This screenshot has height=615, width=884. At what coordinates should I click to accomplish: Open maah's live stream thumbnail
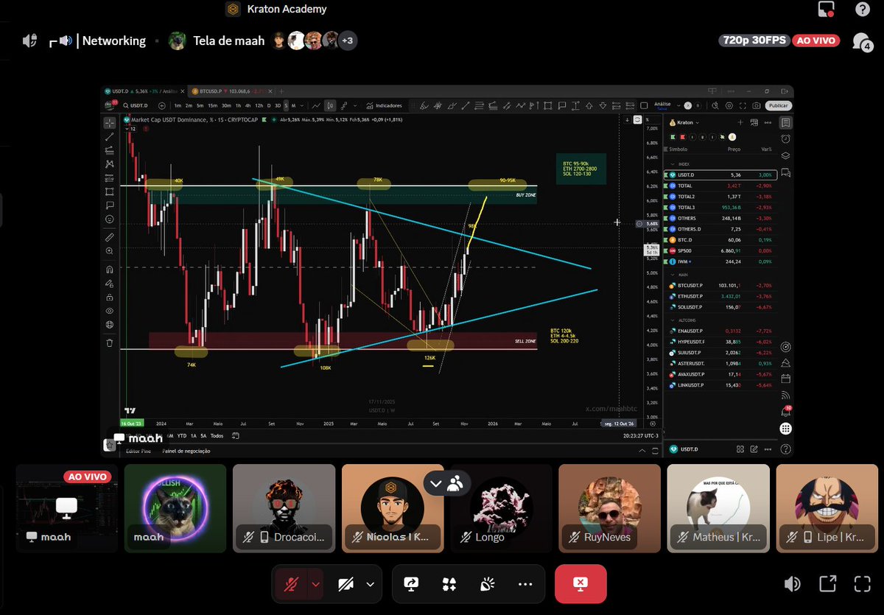point(66,508)
